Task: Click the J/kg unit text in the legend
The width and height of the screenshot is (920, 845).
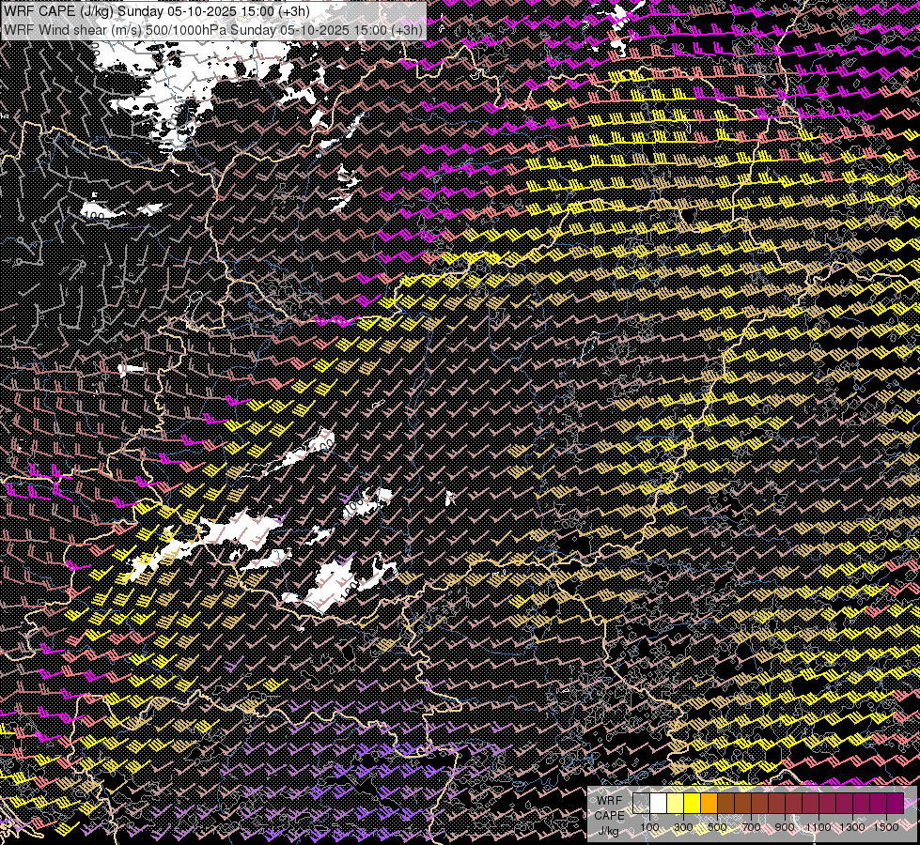Action: click(x=608, y=831)
